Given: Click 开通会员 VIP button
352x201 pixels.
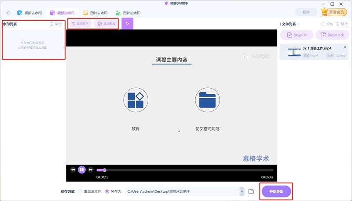Looking at the screenshot, I should pos(334,12).
